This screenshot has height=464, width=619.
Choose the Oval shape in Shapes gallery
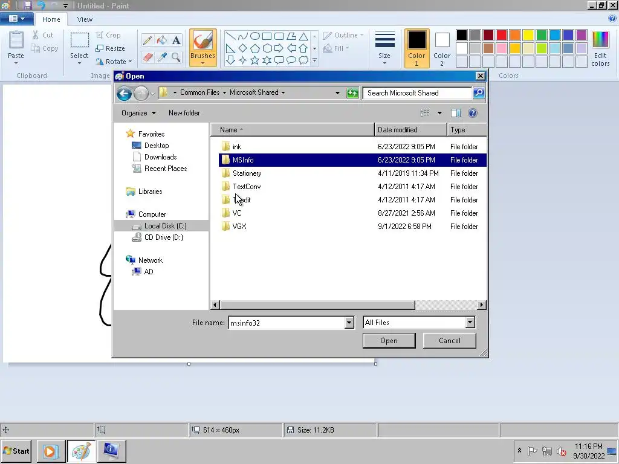[x=255, y=36]
